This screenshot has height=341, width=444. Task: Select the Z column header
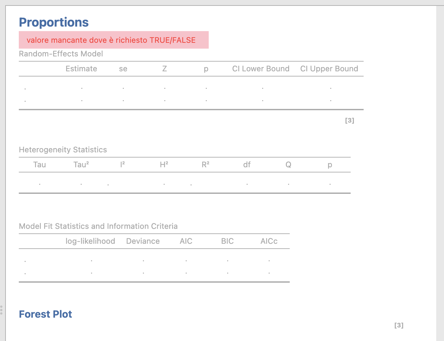coord(165,69)
